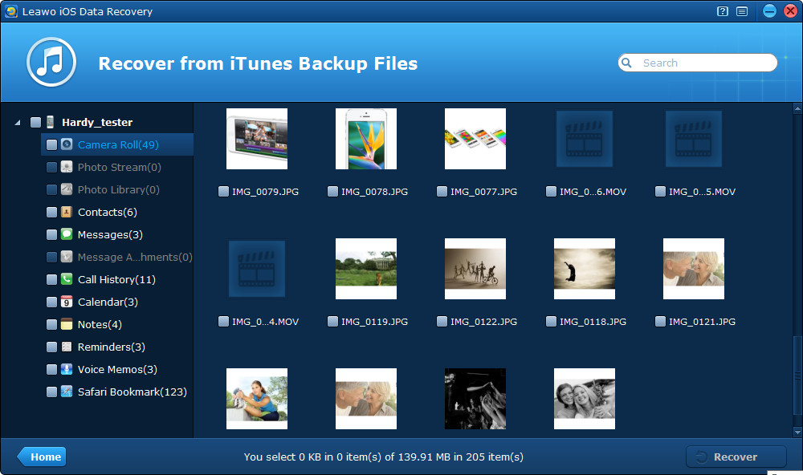
Task: Select the IMG_0077.JPG file checkbox
Action: [x=442, y=192]
